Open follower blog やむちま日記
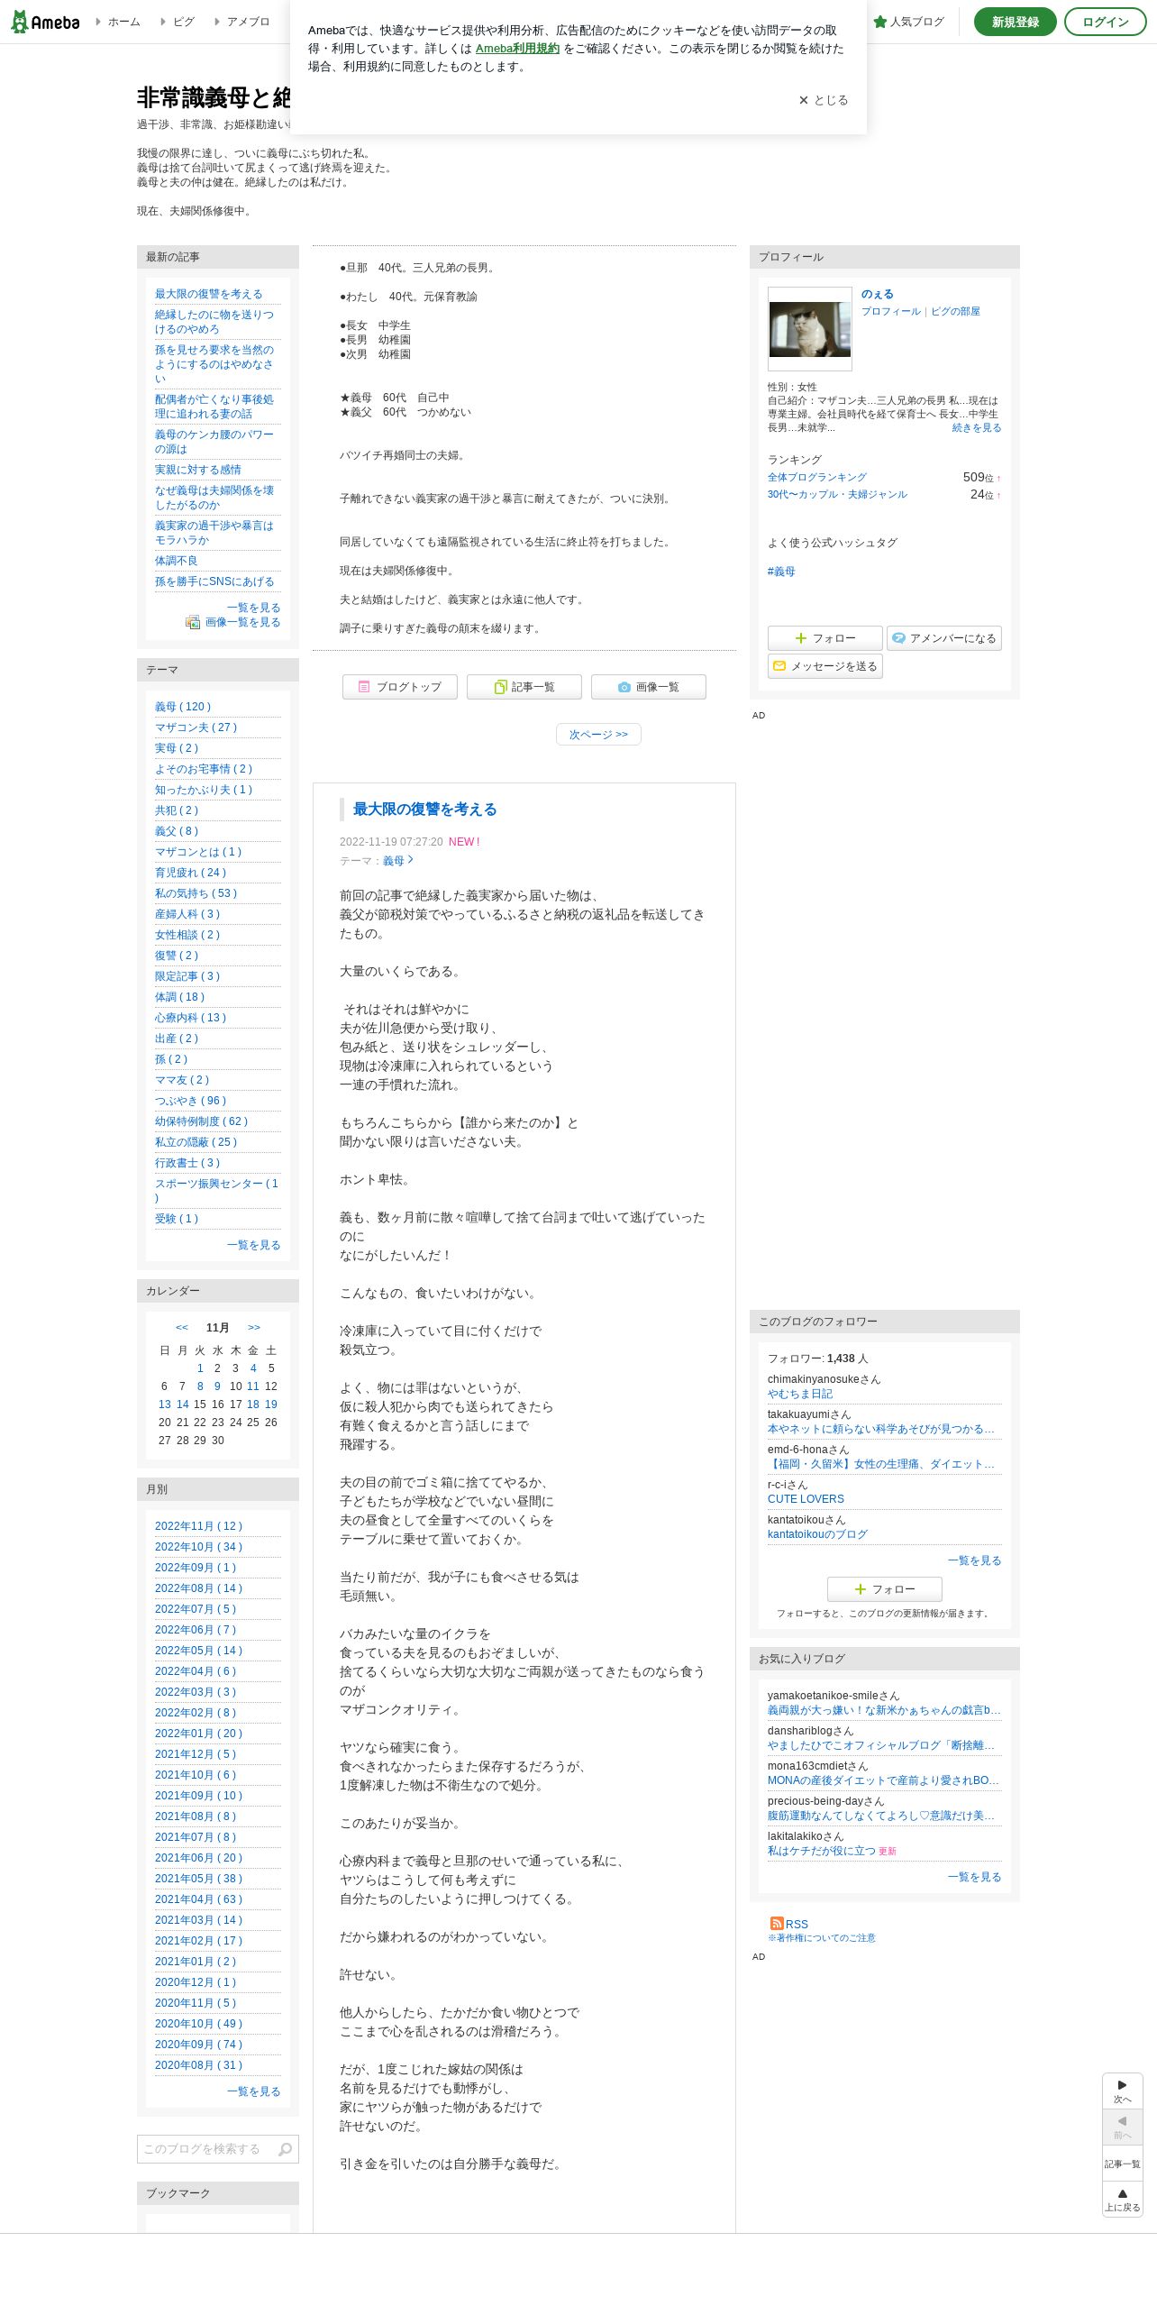 (800, 1394)
